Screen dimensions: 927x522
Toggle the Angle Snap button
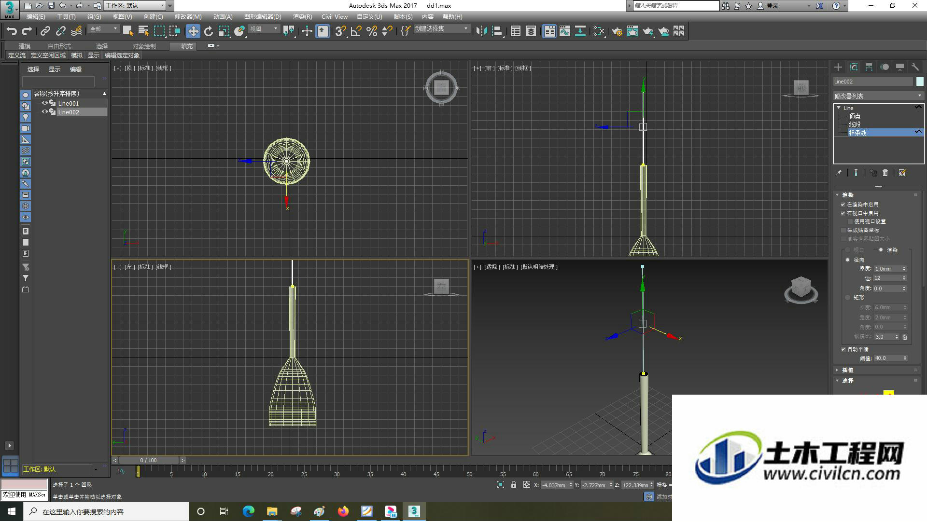[356, 31]
